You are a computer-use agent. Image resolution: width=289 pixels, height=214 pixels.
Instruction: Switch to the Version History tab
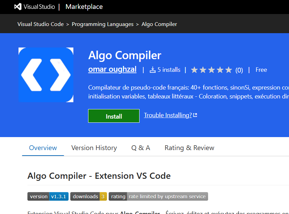point(94,148)
